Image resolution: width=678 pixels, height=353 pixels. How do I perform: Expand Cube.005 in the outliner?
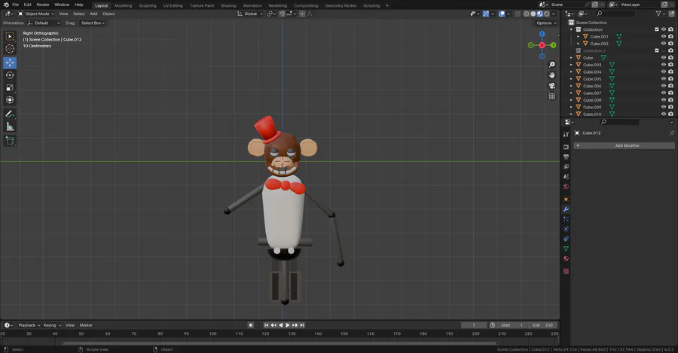[x=571, y=79]
